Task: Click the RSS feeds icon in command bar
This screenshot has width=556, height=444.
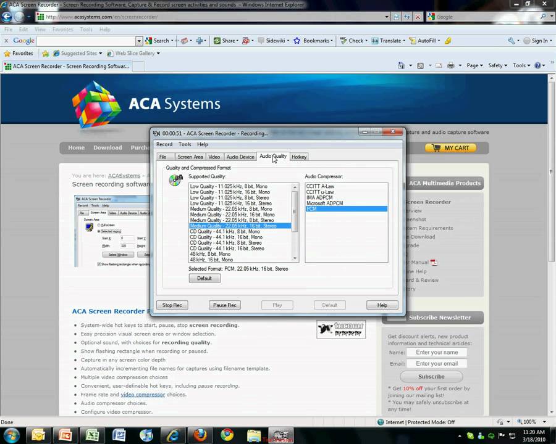Action: [x=421, y=65]
